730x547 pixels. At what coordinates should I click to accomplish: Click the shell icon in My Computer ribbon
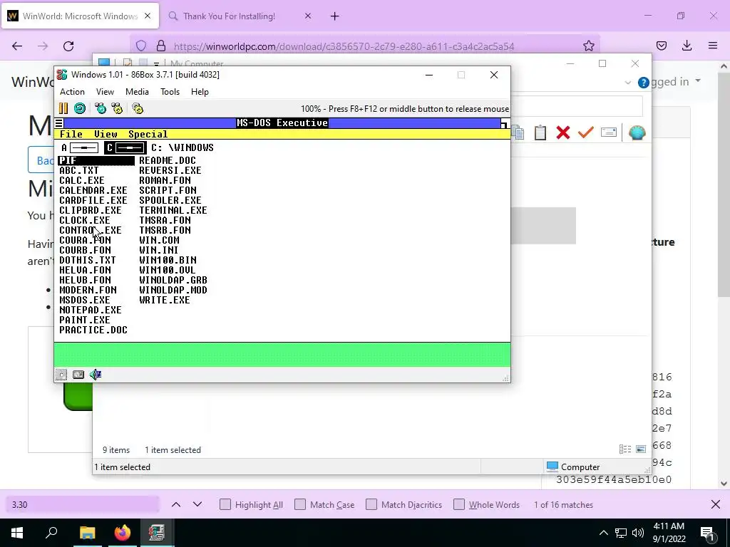637,132
